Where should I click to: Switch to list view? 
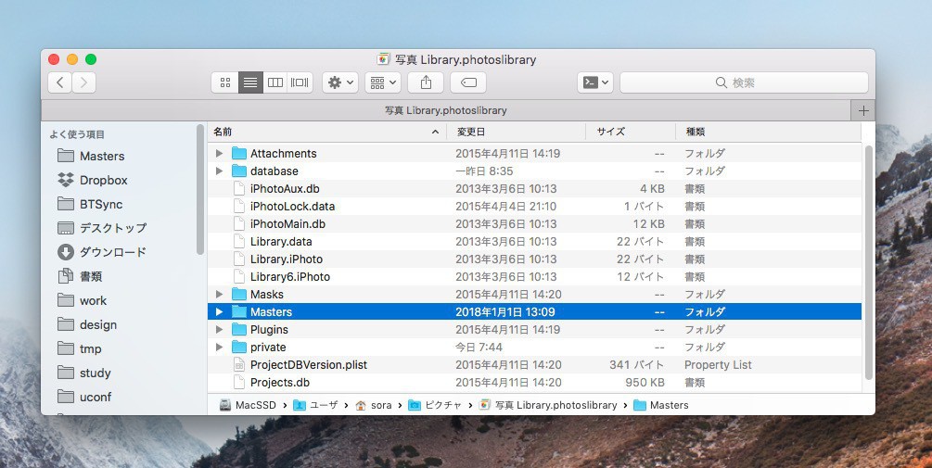pyautogui.click(x=250, y=82)
